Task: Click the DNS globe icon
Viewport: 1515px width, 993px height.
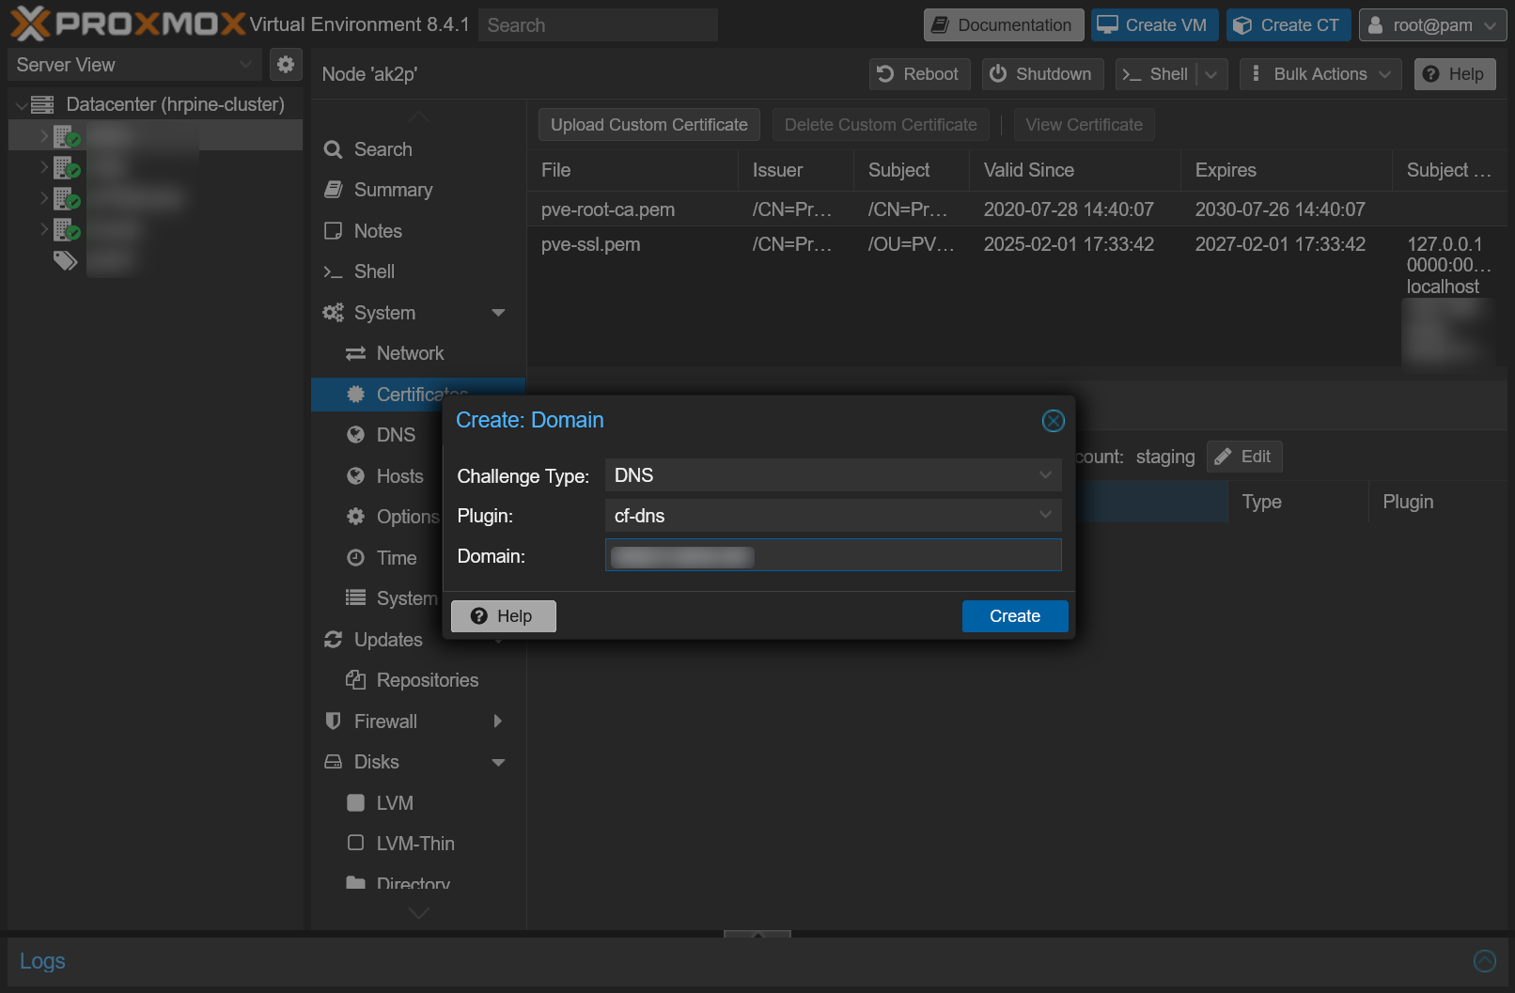Action: point(355,435)
